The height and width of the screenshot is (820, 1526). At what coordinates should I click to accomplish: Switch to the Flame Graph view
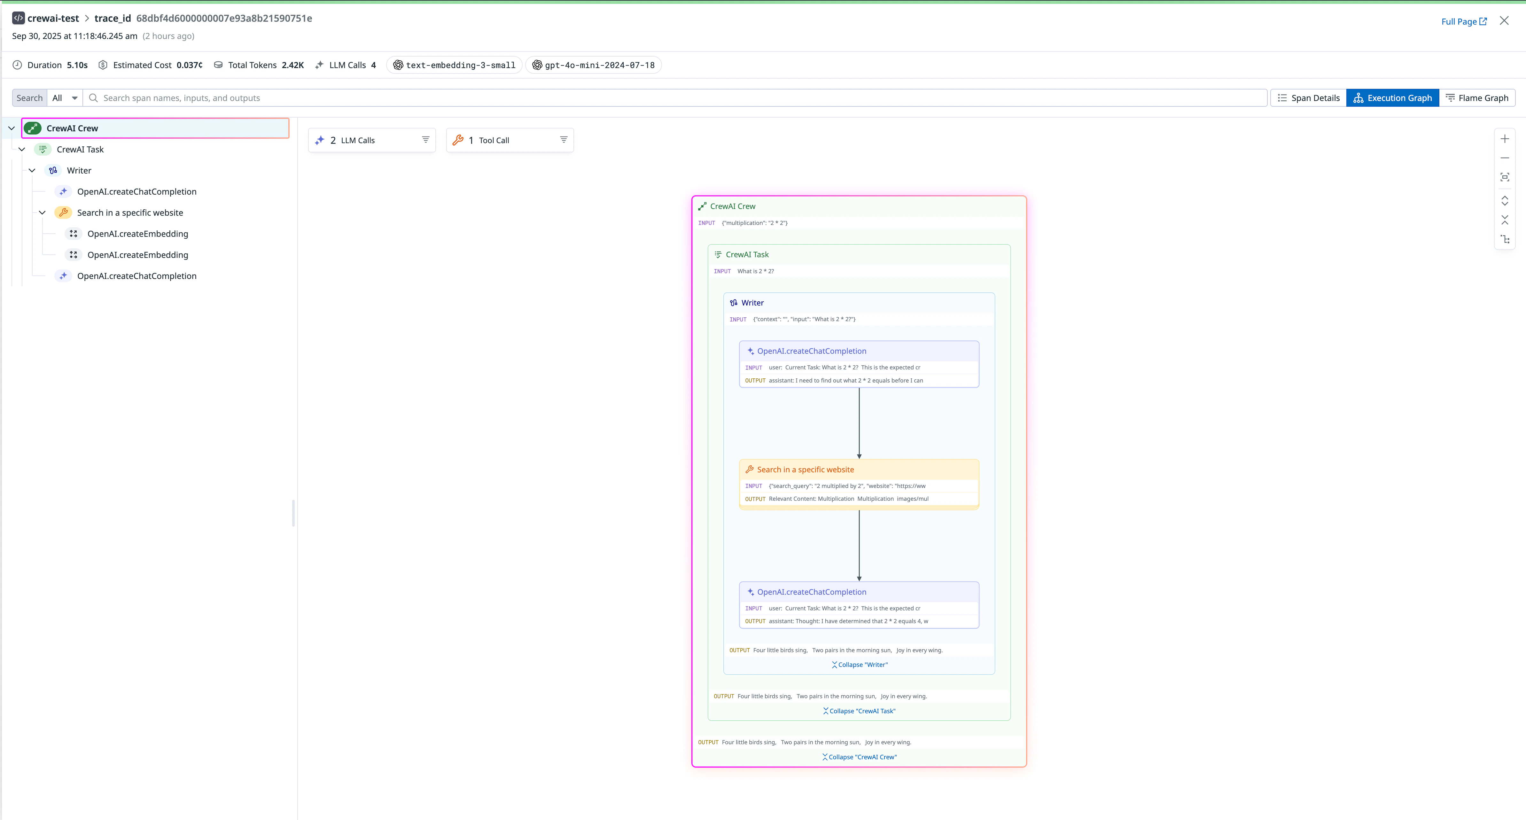point(1477,98)
